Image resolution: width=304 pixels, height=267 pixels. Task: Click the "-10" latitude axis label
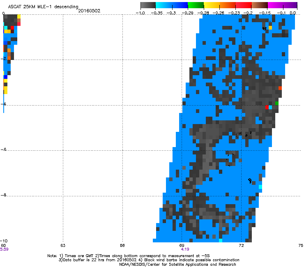[4, 241]
